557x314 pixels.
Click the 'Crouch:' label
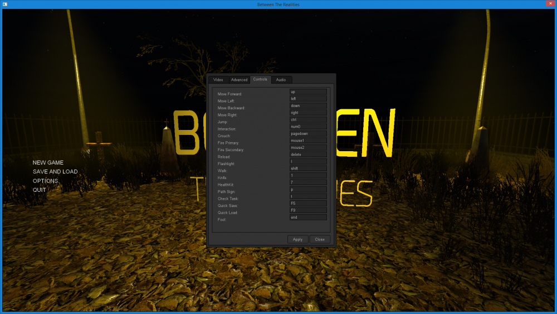[x=224, y=136]
